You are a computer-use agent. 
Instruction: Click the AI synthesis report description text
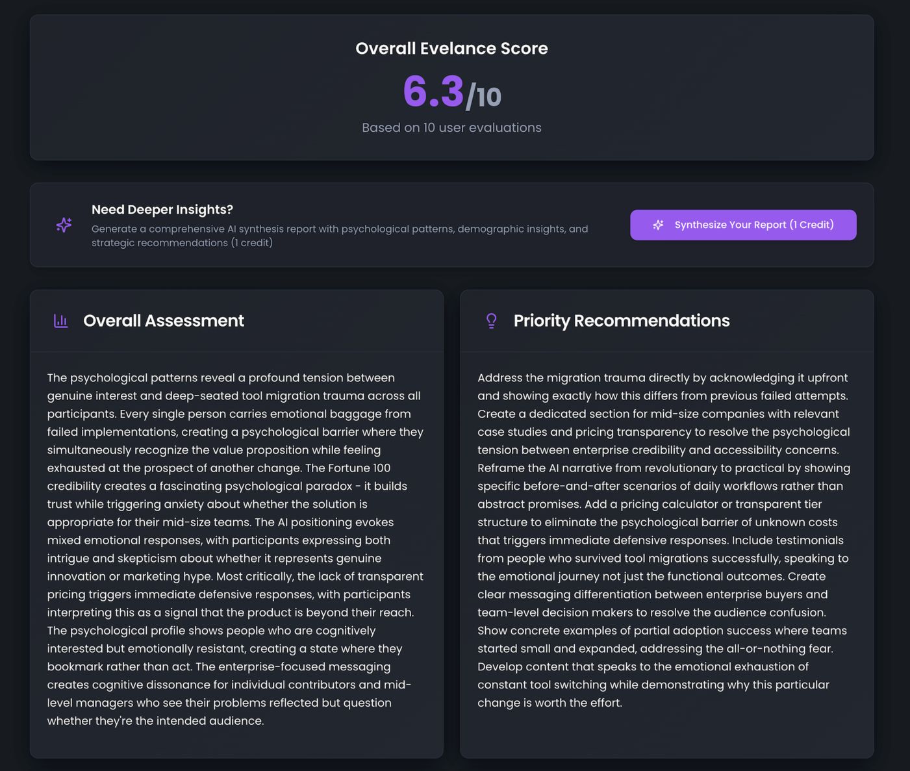point(339,236)
